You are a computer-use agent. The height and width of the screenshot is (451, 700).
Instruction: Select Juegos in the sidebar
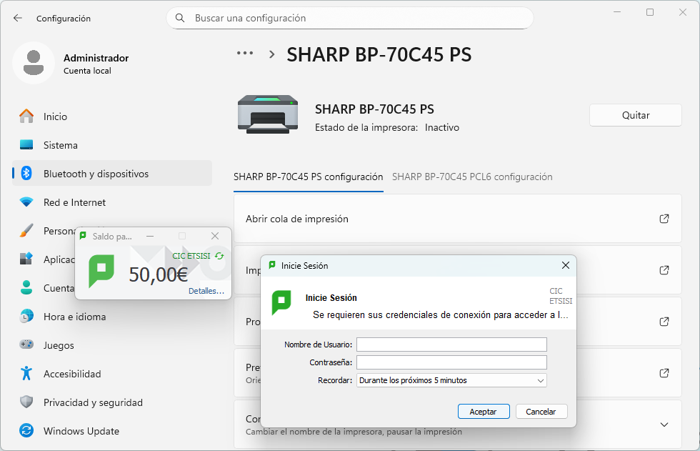[112, 345]
